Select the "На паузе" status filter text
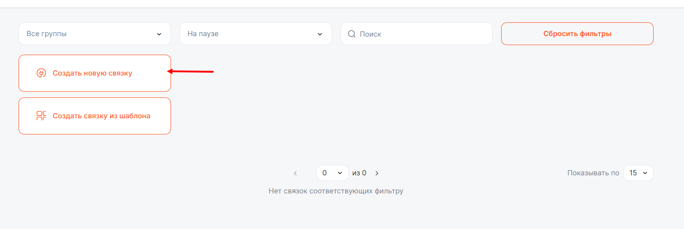 pyautogui.click(x=203, y=34)
